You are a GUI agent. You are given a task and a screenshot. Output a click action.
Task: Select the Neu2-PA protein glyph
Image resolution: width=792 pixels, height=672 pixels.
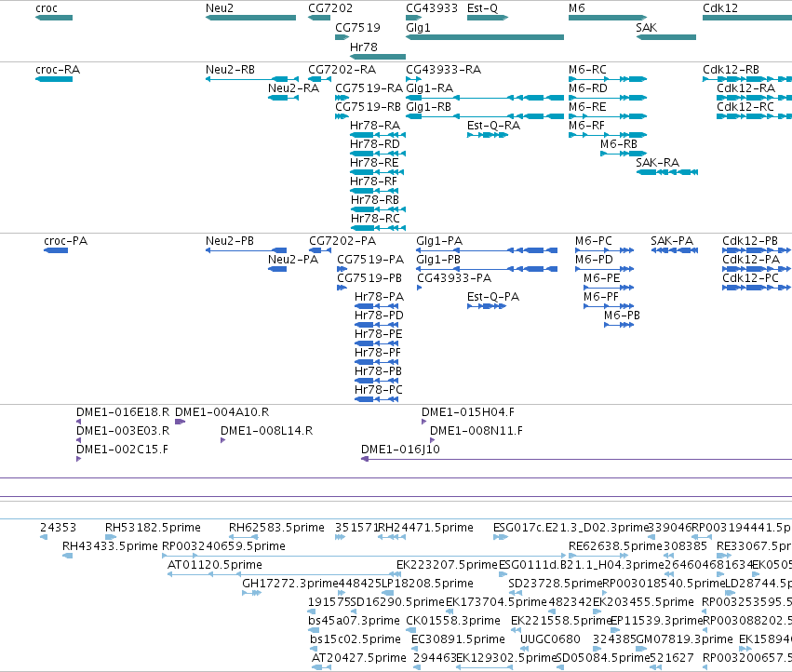pos(276,269)
